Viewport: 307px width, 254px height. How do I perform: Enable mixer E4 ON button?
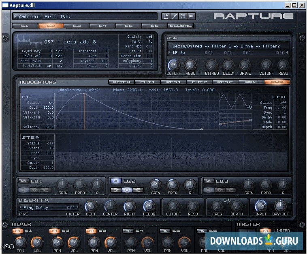[128, 231]
